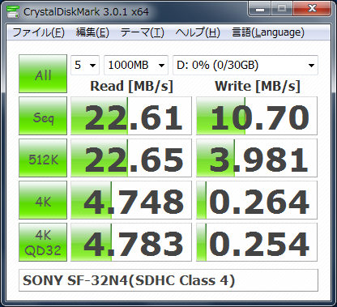
Task: Start the 4K random test
Action: point(43,200)
